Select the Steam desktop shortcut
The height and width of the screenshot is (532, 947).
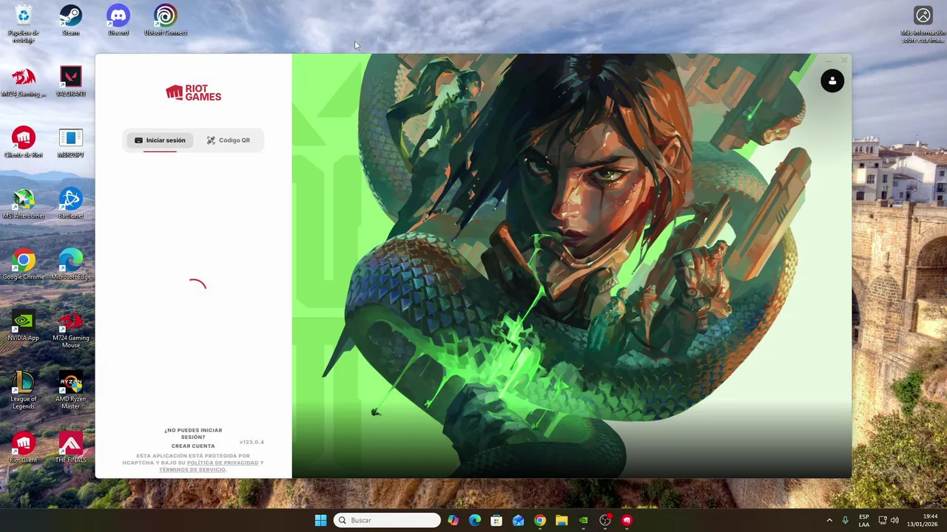(x=70, y=21)
